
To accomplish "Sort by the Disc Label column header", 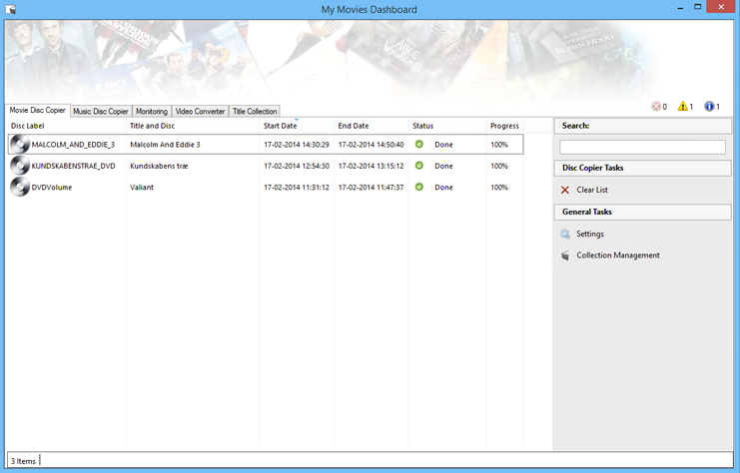I will coord(67,126).
